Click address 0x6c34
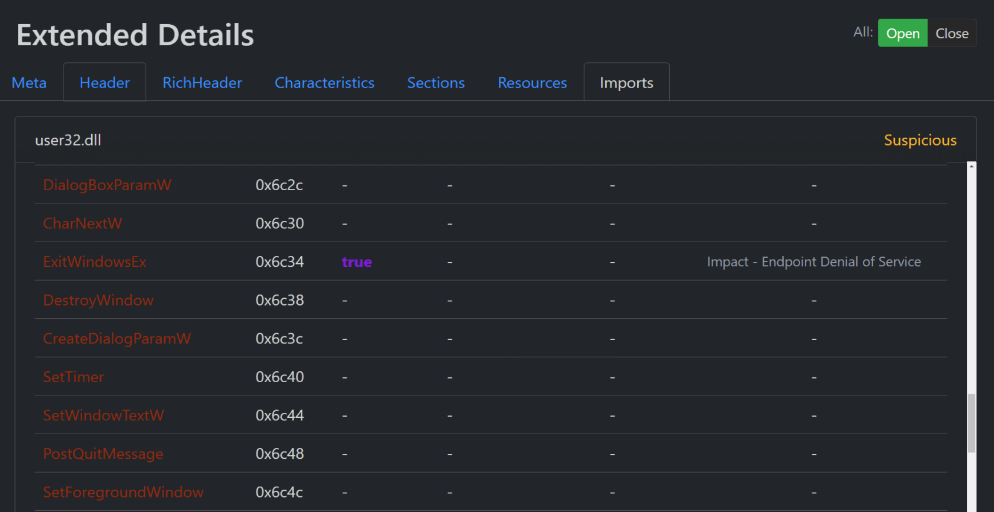Viewport: 994px width, 512px height. click(280, 261)
